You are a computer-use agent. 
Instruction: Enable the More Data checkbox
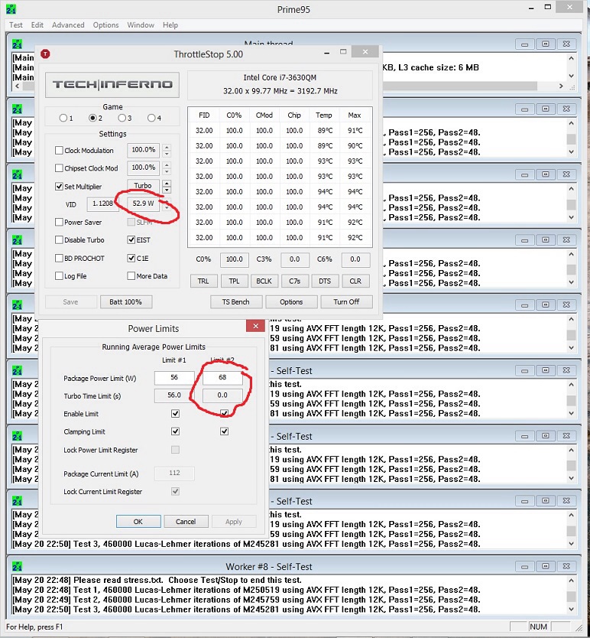click(x=131, y=276)
